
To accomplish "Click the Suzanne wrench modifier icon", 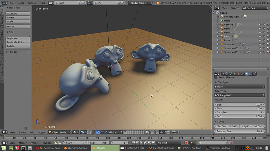I will 243,44.
